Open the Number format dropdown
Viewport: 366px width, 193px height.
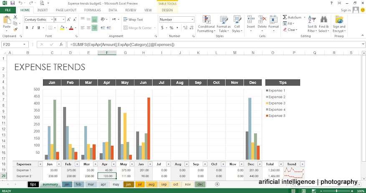(x=192, y=20)
